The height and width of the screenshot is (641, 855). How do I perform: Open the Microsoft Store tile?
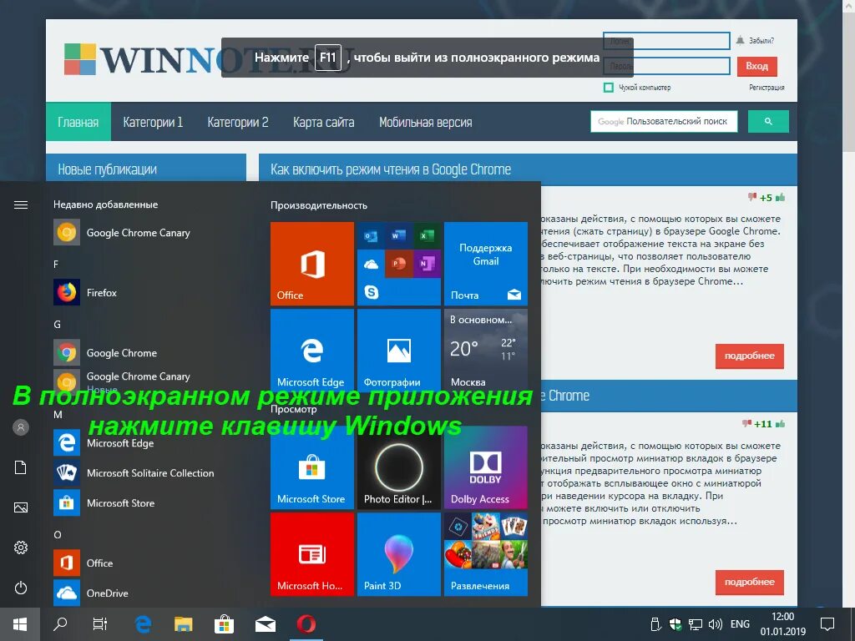(312, 467)
